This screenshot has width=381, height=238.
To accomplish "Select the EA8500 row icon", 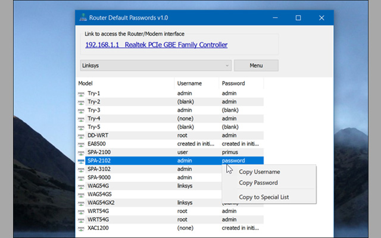I will pyautogui.click(x=82, y=144).
